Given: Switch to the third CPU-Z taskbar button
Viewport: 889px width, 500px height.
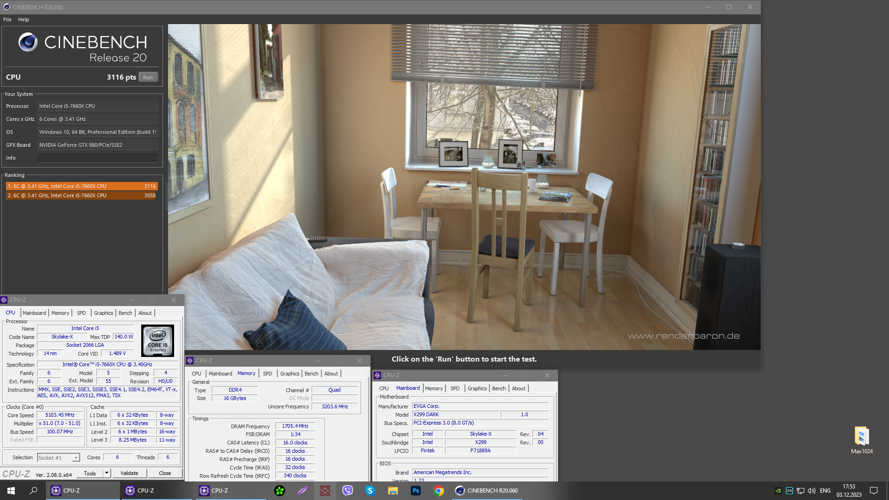Looking at the screenshot, I should point(231,490).
